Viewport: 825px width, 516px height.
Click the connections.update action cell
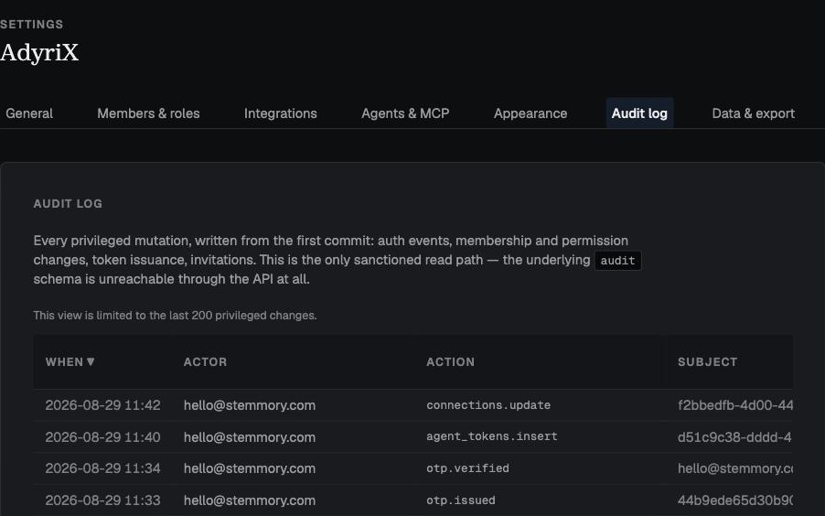pyautogui.click(x=488, y=405)
